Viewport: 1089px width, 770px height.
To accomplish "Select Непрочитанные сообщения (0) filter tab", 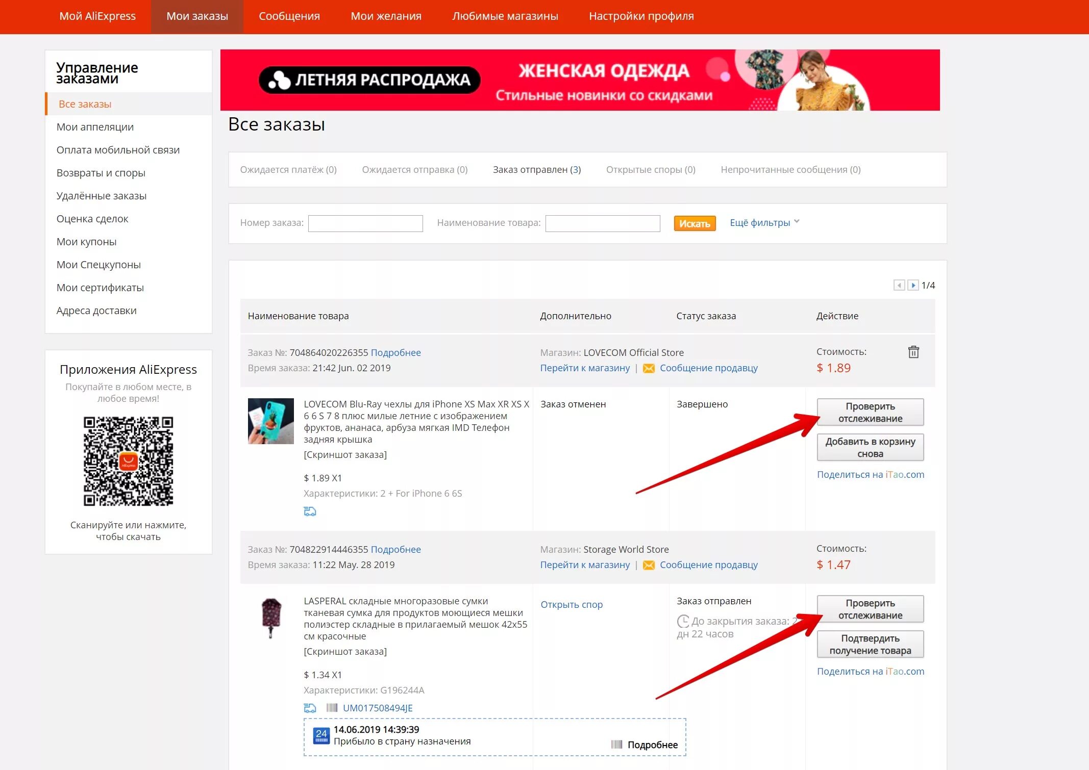I will [x=790, y=170].
